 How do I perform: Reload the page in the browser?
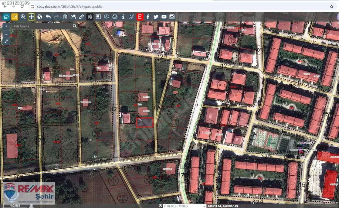pos(22,6)
